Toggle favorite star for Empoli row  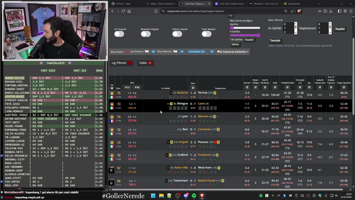click(112, 142)
